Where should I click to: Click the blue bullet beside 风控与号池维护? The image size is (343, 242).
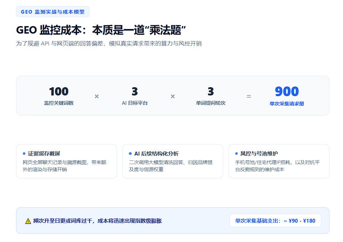click(236, 153)
